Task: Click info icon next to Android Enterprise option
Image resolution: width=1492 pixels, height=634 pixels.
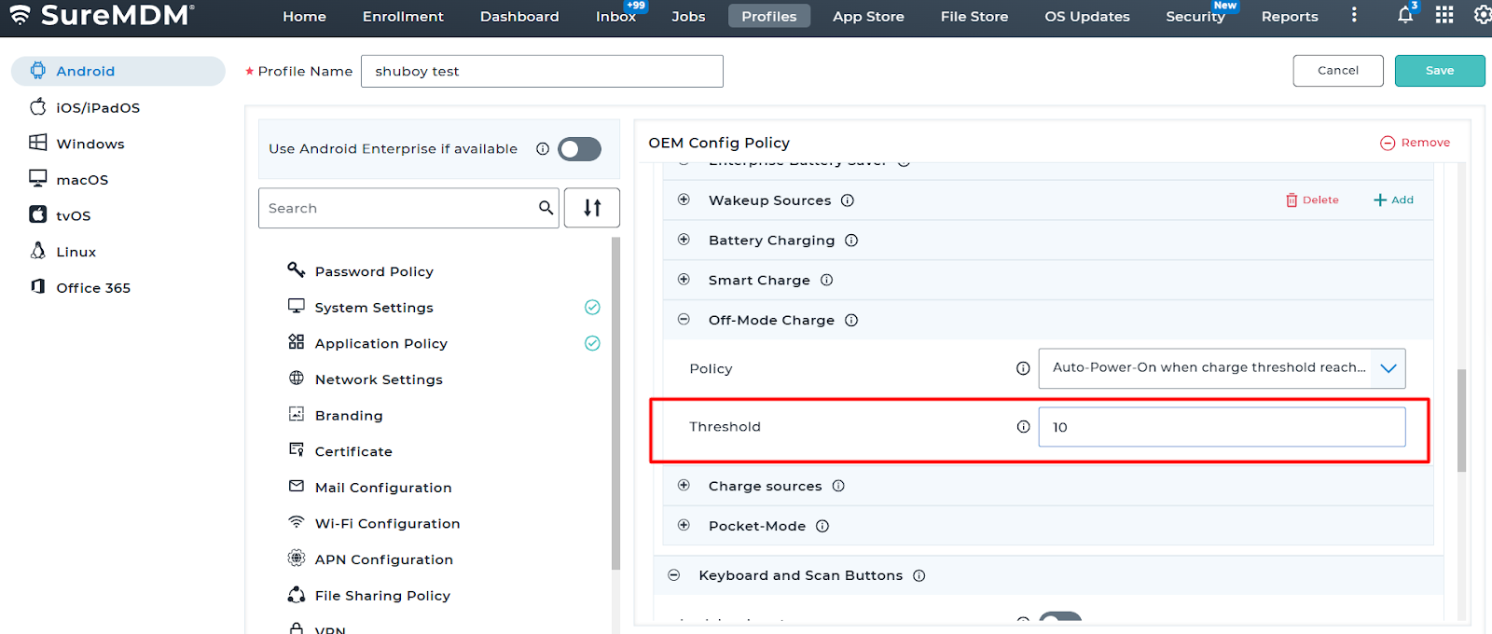Action: point(543,149)
